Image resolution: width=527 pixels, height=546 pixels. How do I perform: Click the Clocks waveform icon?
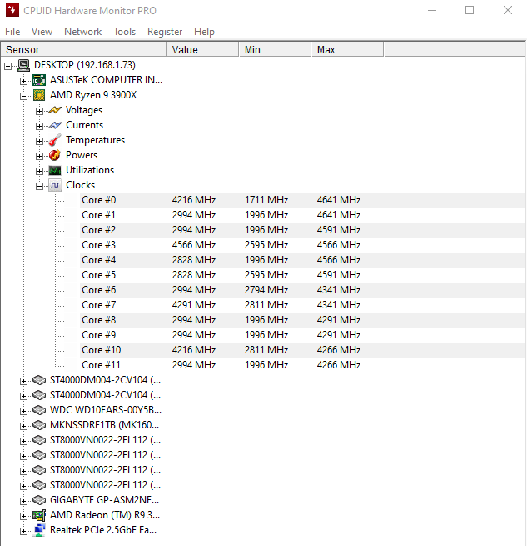[x=55, y=185]
